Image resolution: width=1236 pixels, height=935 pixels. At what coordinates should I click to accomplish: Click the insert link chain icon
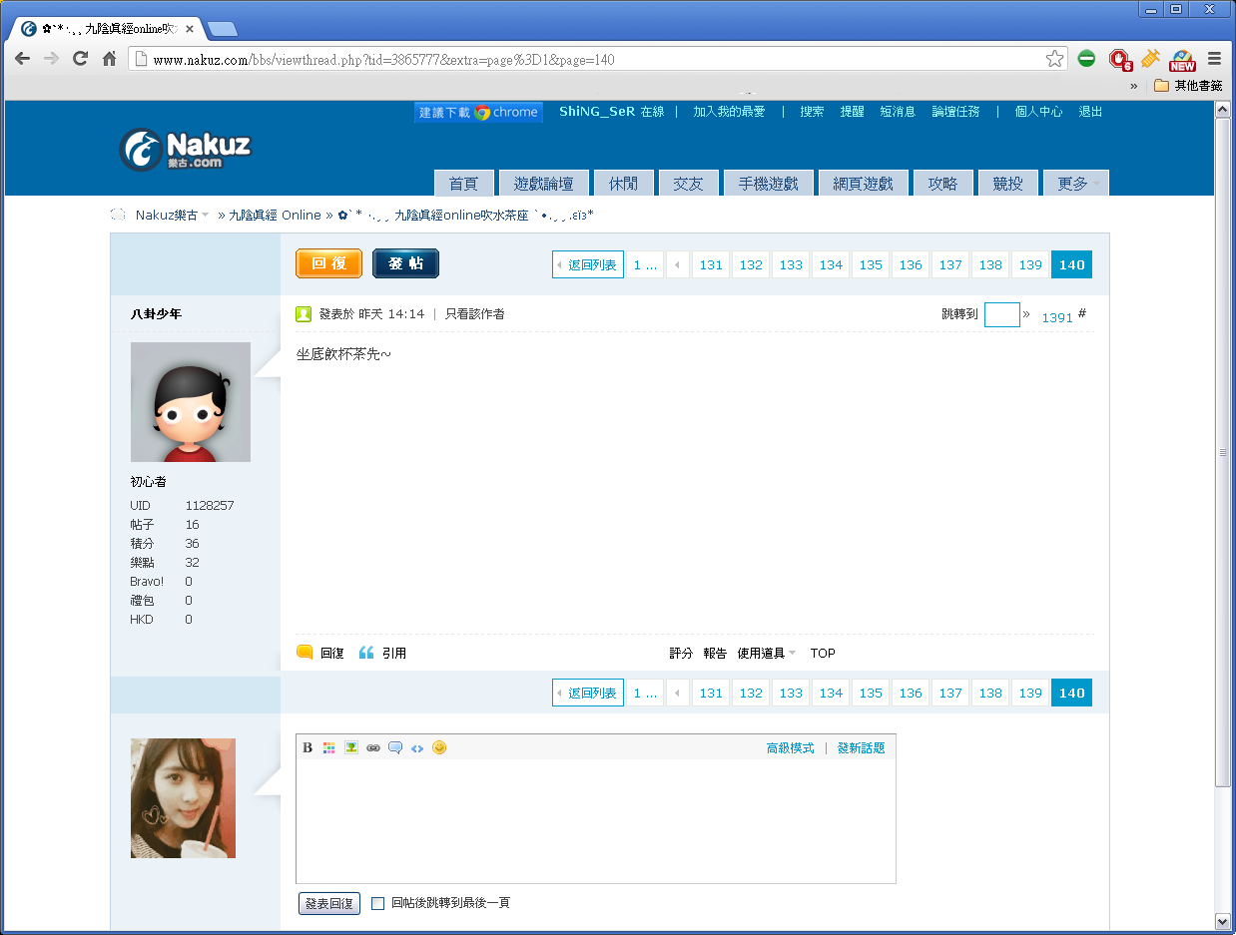tap(373, 747)
